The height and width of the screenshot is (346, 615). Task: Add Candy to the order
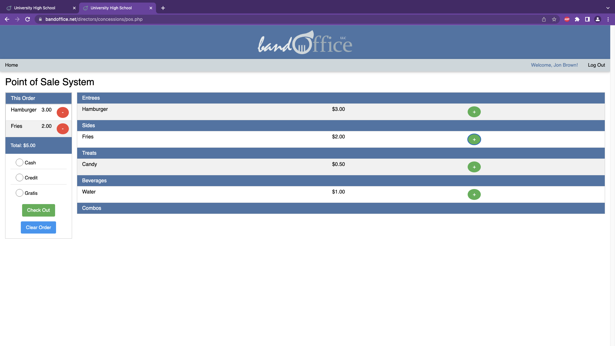tap(474, 167)
